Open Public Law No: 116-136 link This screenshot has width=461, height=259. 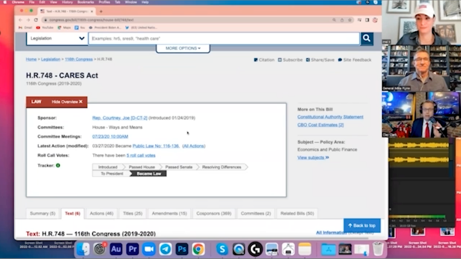(156, 146)
